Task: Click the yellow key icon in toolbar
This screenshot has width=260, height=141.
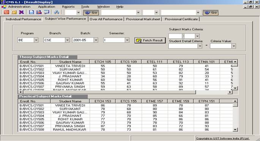Action: [14, 12]
